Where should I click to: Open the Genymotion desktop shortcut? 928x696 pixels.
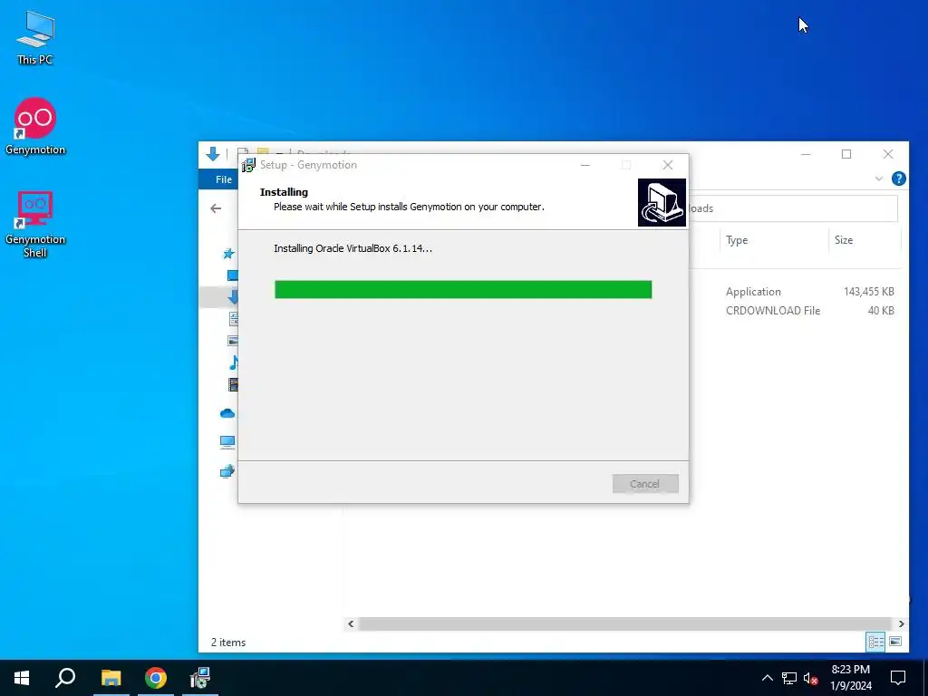pos(35,126)
